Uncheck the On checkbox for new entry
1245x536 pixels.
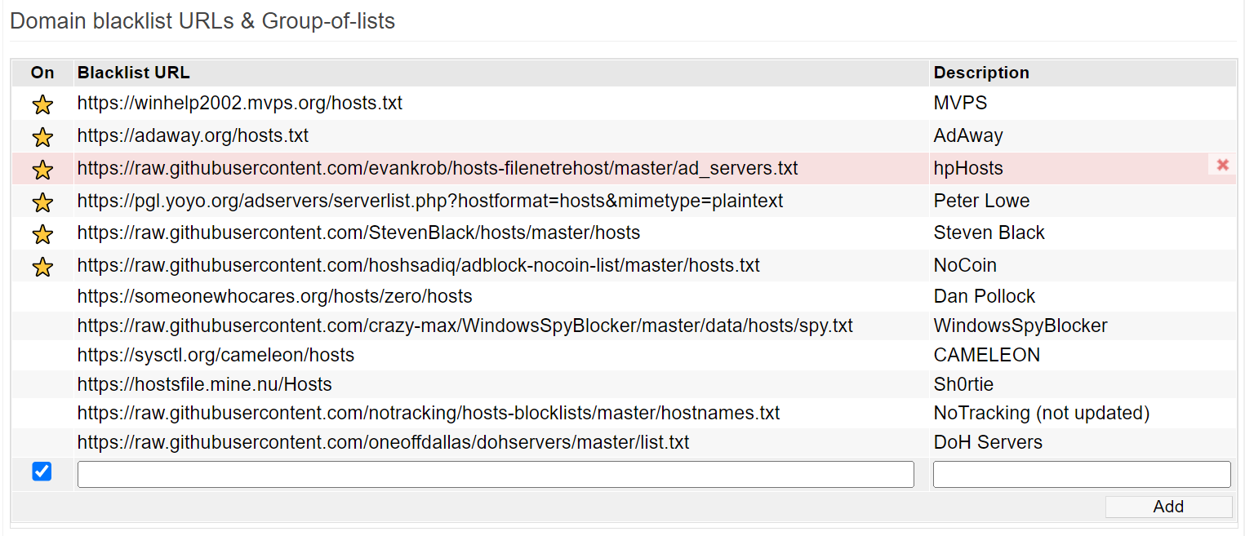point(42,471)
